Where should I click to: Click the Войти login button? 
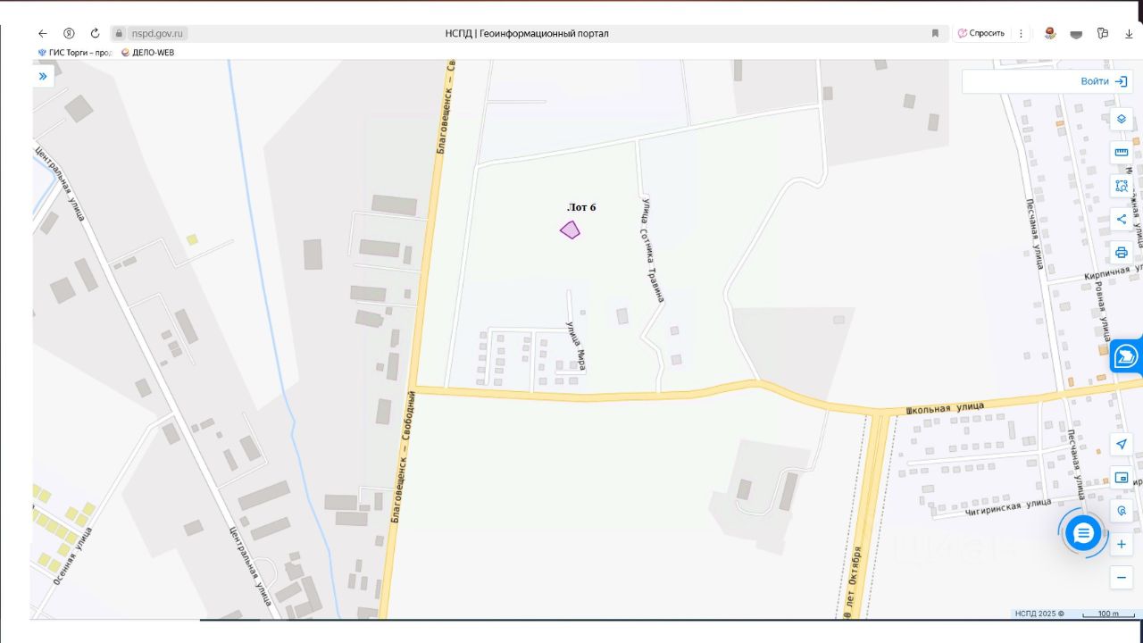click(x=1104, y=81)
